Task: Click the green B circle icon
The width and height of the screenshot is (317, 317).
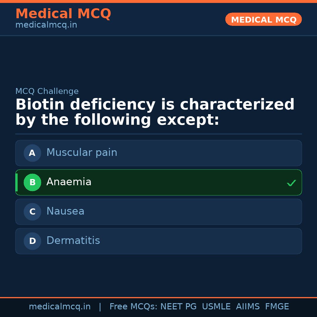Action: (32, 182)
